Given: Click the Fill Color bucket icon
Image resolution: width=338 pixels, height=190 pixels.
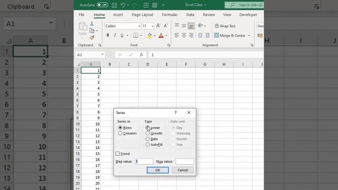Looking at the screenshot, I should (x=149, y=35).
